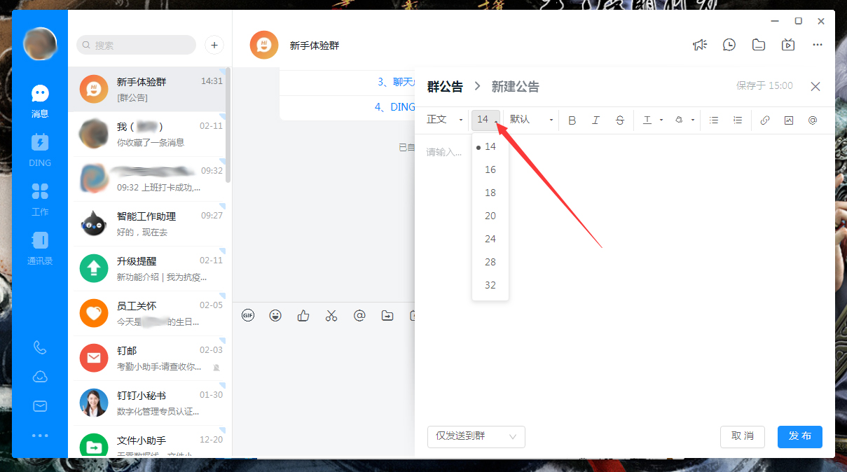The image size is (847, 472).
Task: Open the GIF picker in the chat bar
Action: (x=248, y=315)
